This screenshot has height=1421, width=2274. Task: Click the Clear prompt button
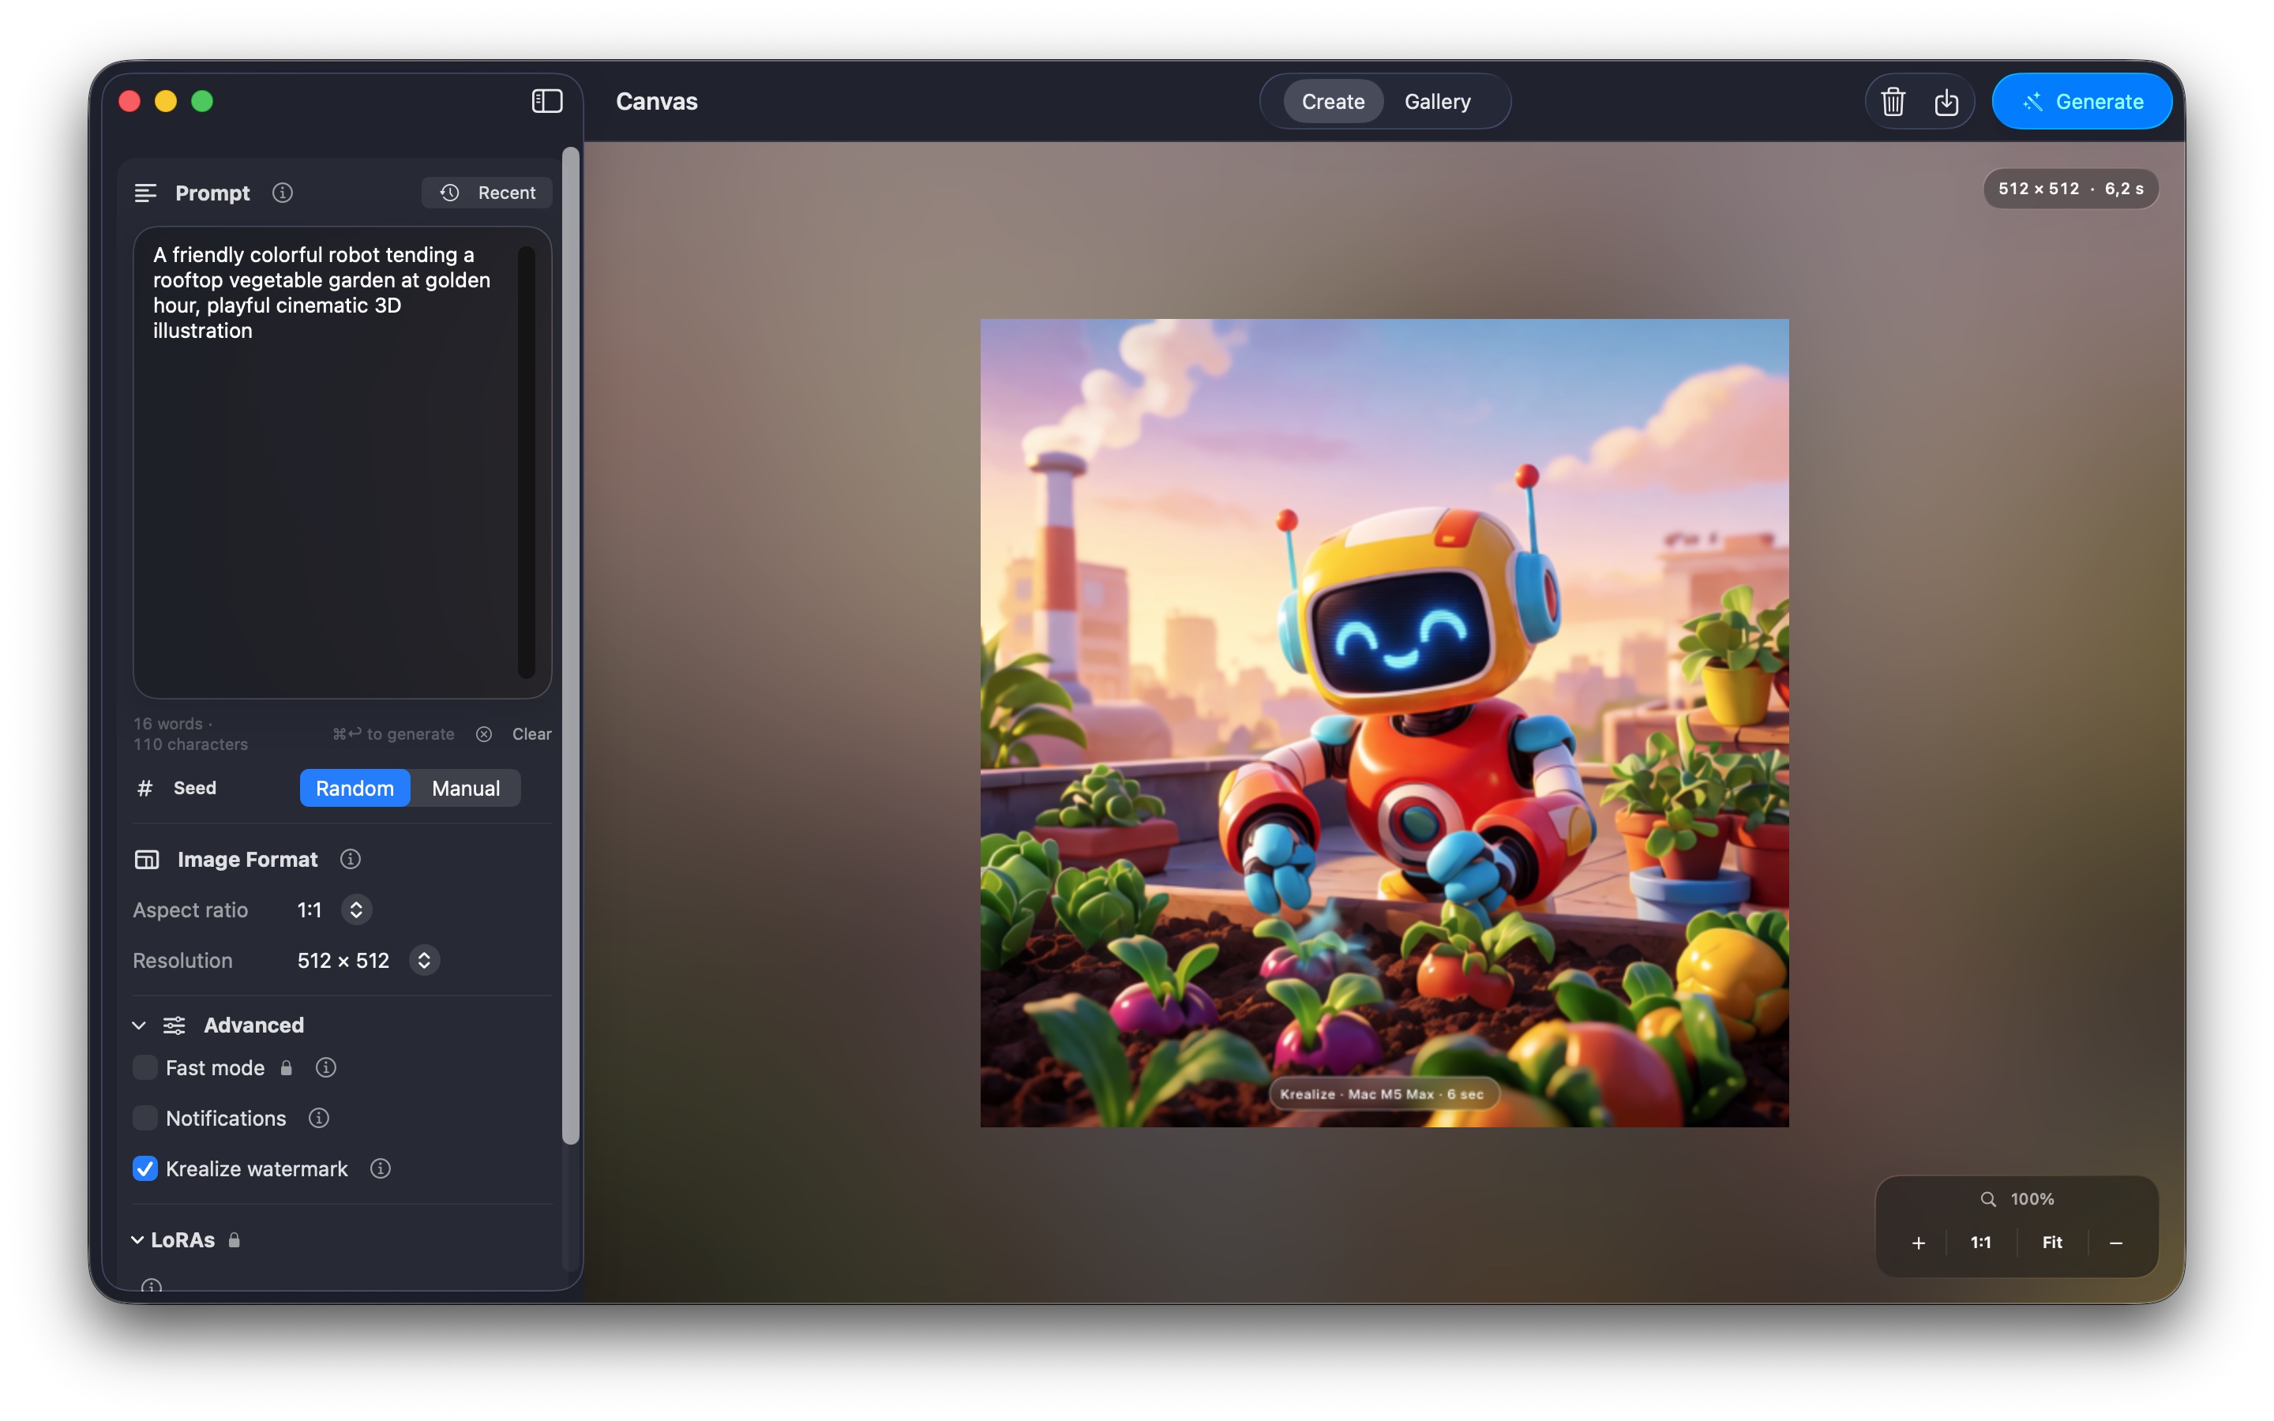coord(532,734)
